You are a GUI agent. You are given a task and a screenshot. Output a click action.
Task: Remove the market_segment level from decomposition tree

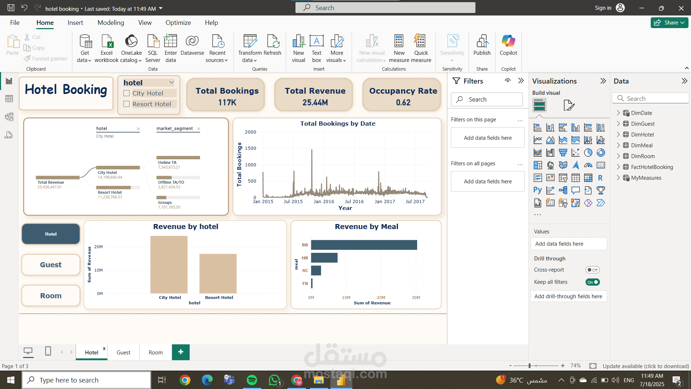[199, 129]
